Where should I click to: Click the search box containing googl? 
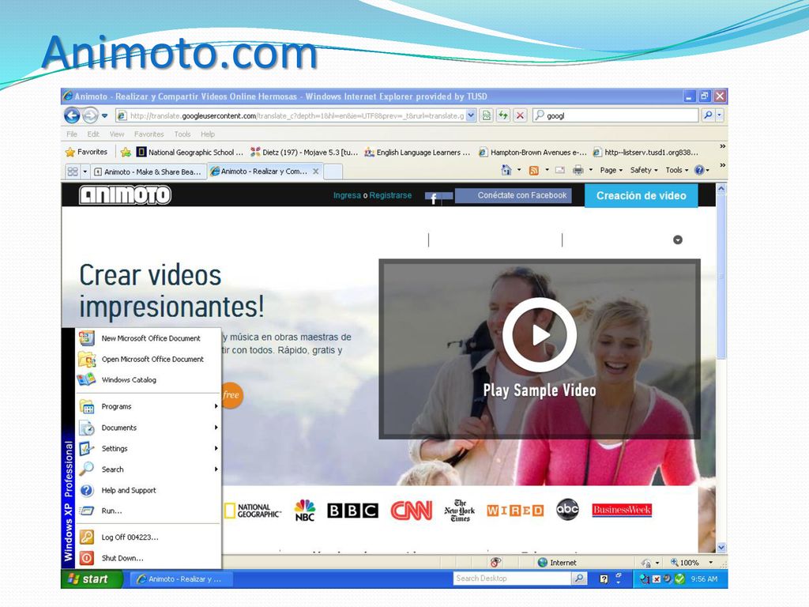pyautogui.click(x=615, y=115)
